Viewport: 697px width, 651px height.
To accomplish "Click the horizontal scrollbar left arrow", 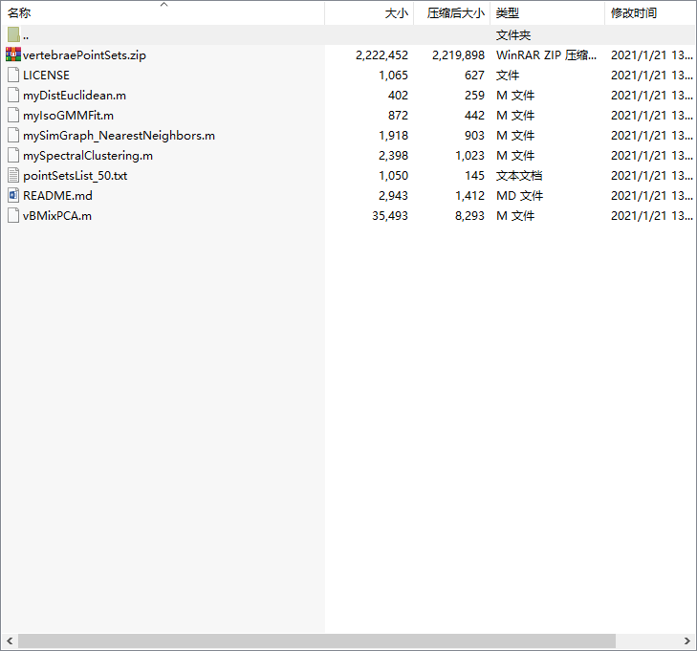I will tap(10, 640).
